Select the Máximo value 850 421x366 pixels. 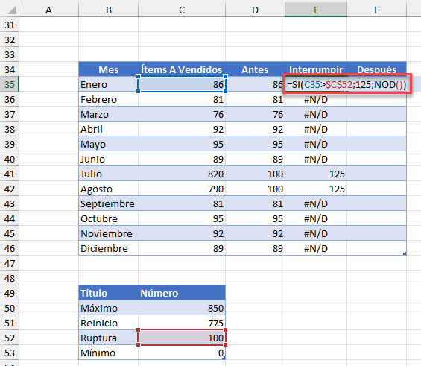(x=182, y=308)
